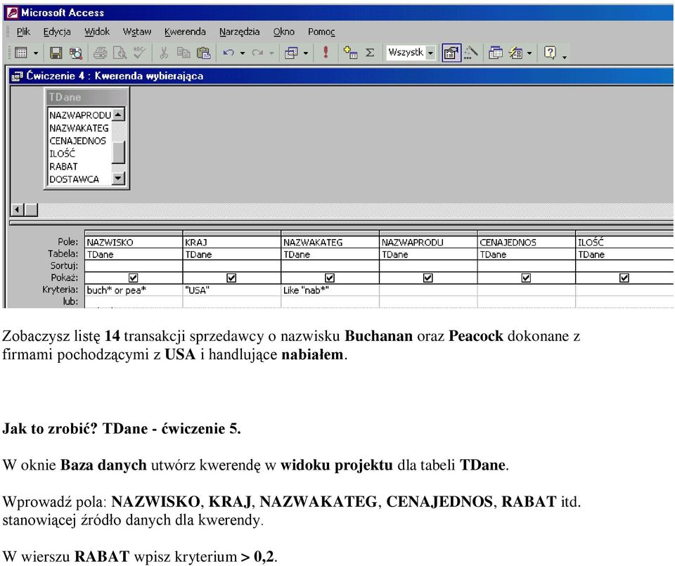
Task: Click the Properties icon
Action: 451,53
